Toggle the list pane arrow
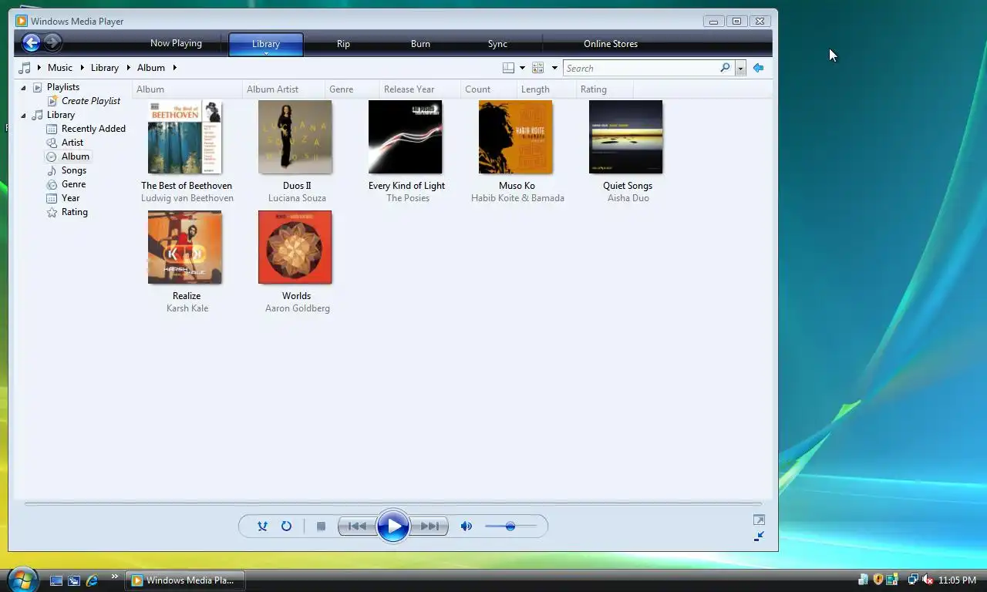Viewport: 987px width, 592px height. 758,68
